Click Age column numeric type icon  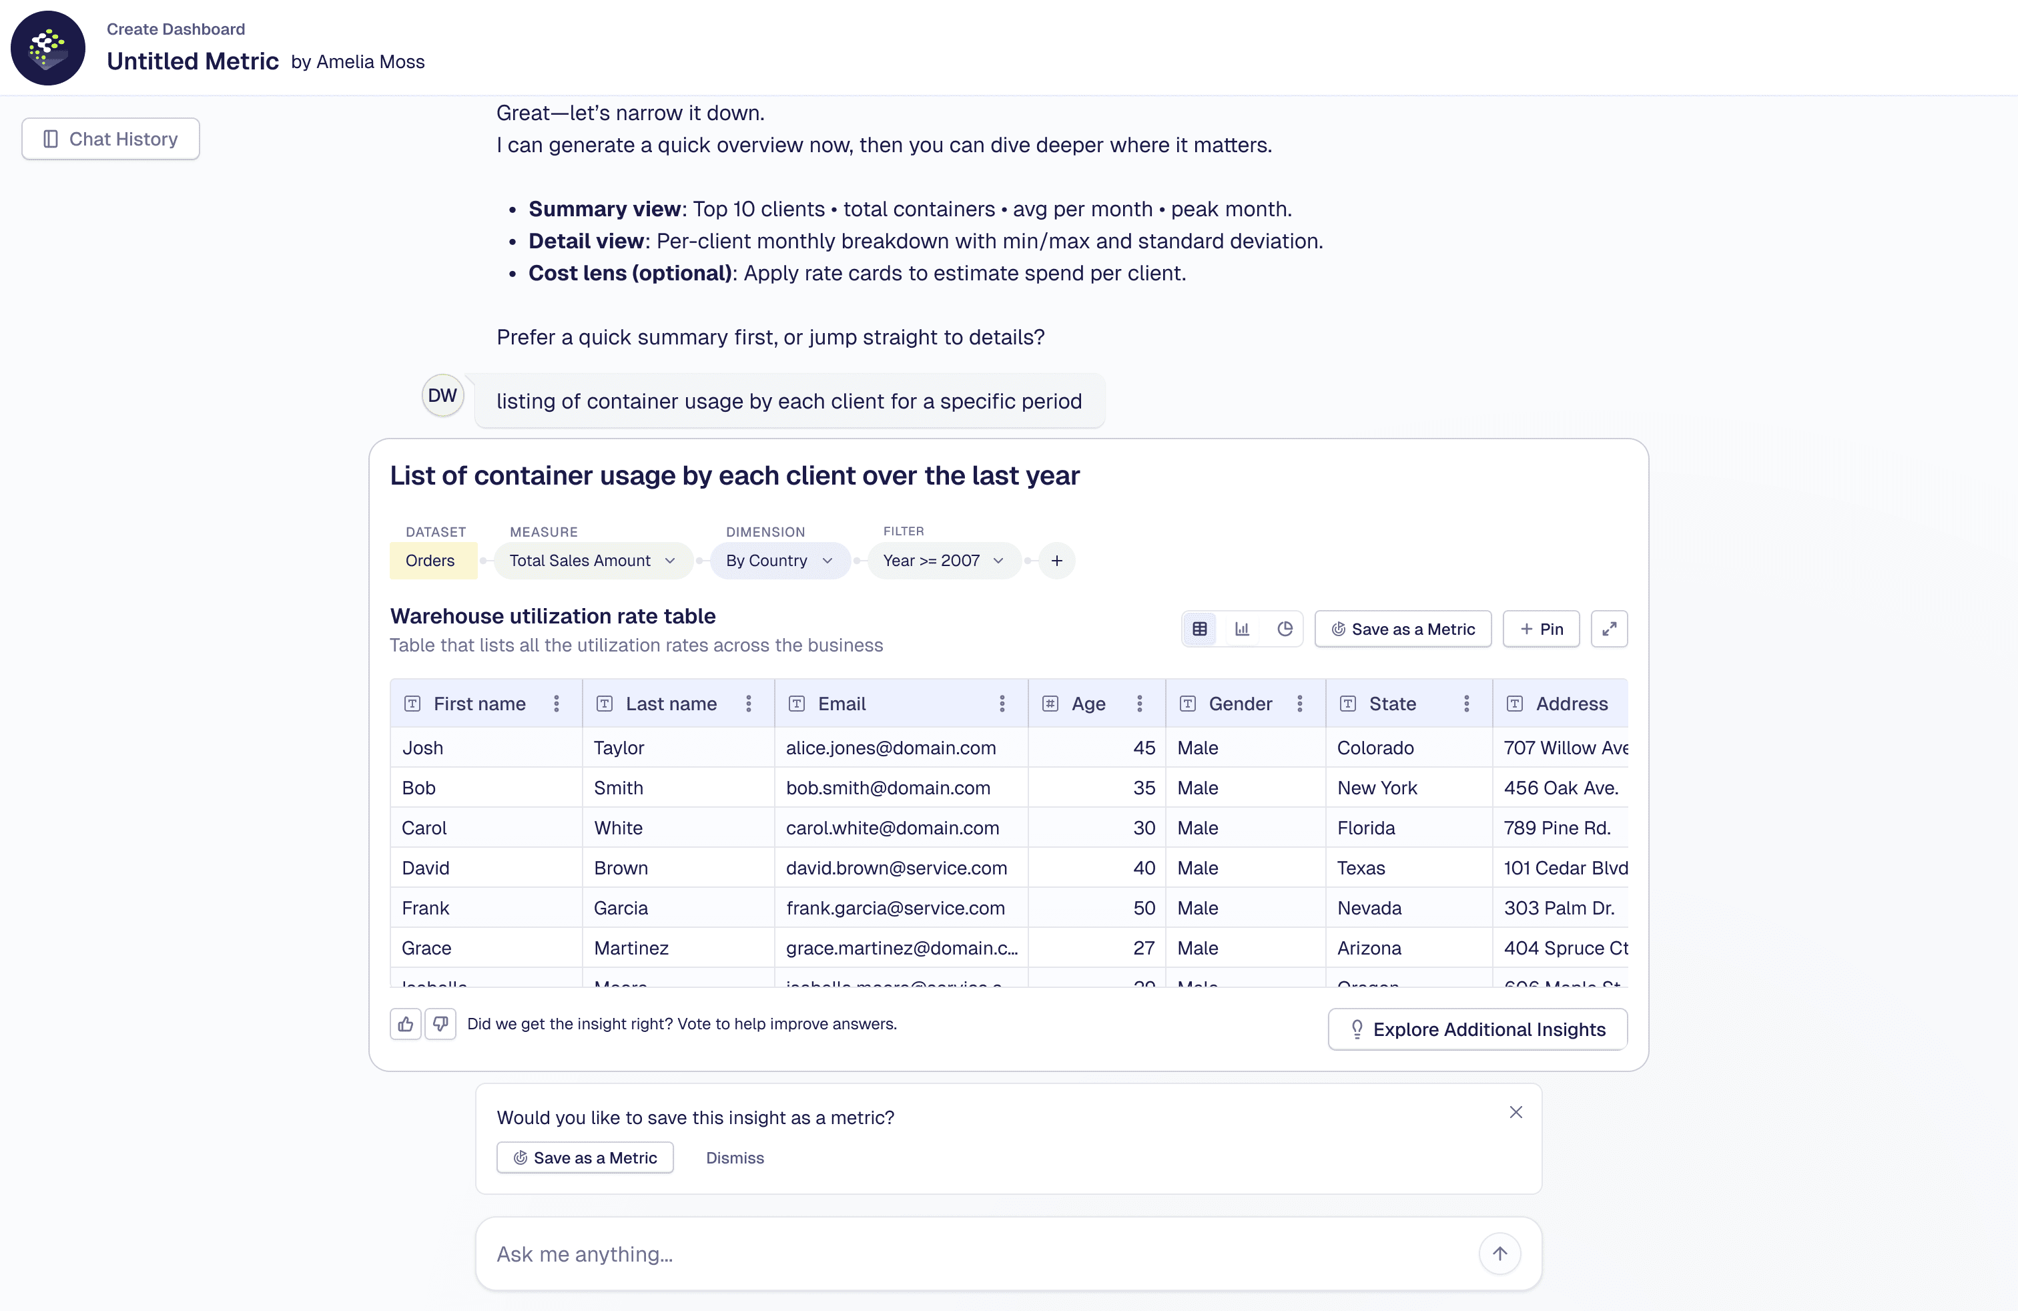[1050, 704]
